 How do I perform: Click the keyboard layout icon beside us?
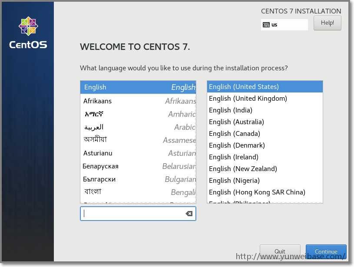266,25
